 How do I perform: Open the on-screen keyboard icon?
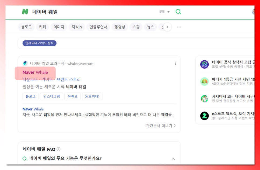click(162, 12)
